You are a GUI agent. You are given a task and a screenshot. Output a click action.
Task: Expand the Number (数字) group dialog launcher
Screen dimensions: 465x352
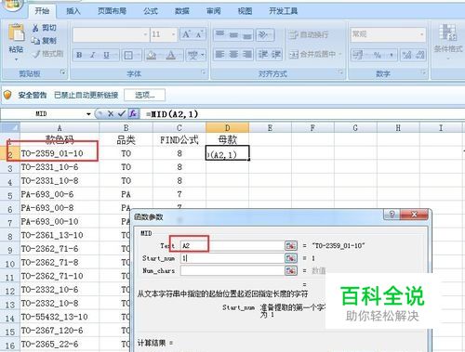tap(423, 72)
